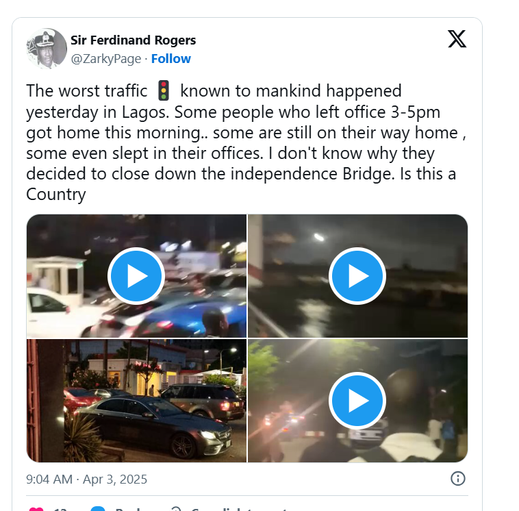Click the blue reply bubble icon
This screenshot has width=519, height=511.
tap(98, 509)
